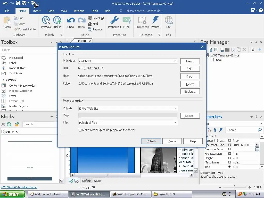Click the add breakpoint icon below the canvas

pos(71,181)
